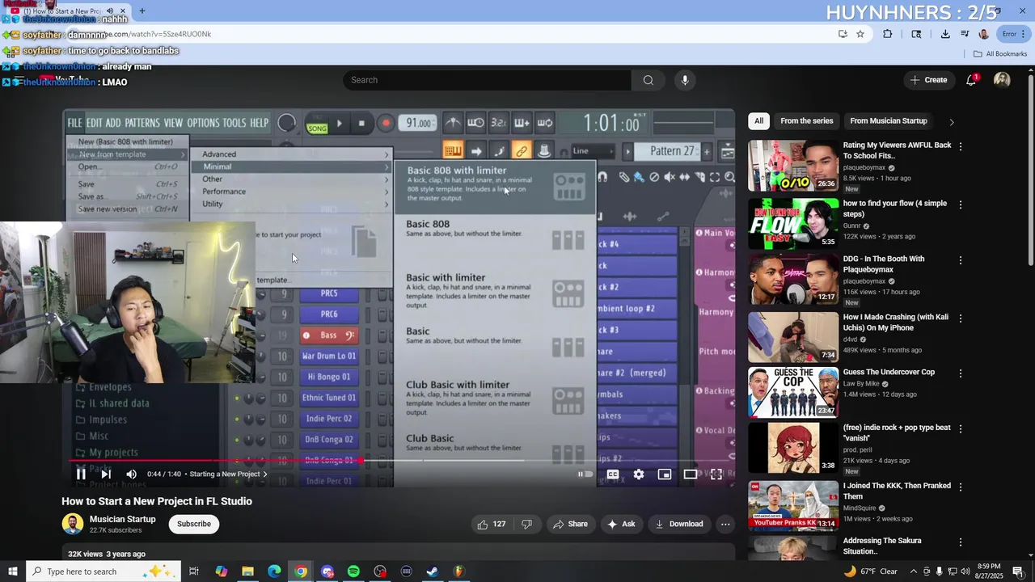Dislike the video with thumbs down
Screen dimensions: 1035x582
[526, 524]
